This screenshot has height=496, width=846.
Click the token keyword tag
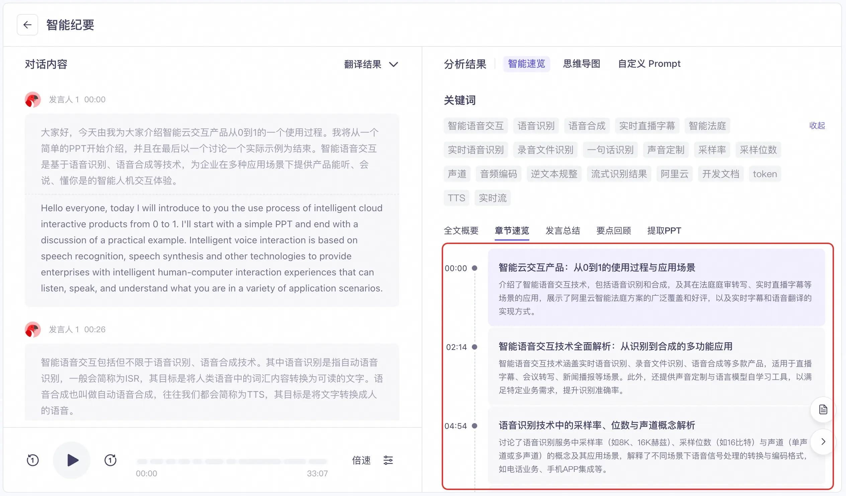pos(764,174)
